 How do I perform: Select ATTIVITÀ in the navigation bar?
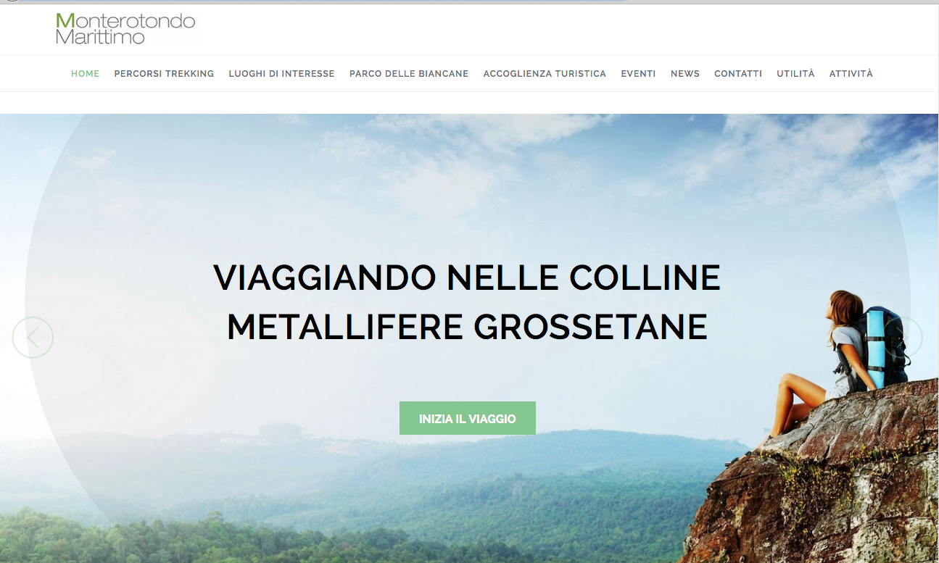point(851,74)
